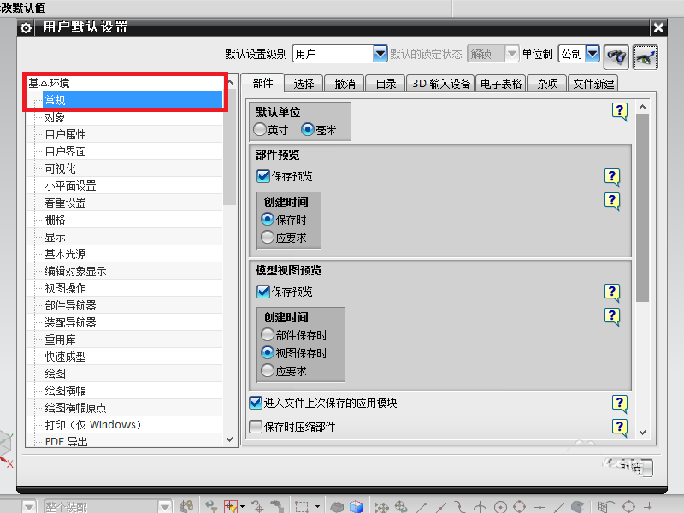Select the 英寸 radio button under 默认单位
This screenshot has width=684, height=513.
[259, 129]
